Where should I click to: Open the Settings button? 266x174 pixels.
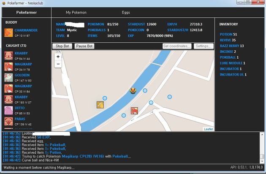pyautogui.click(x=204, y=46)
